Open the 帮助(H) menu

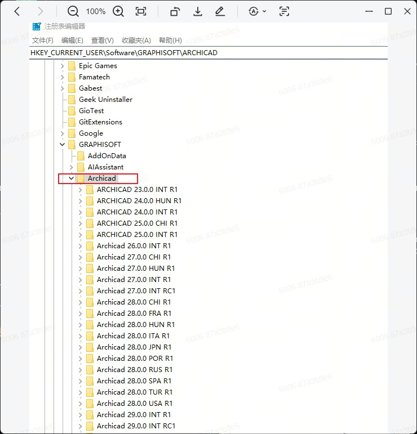(x=170, y=41)
